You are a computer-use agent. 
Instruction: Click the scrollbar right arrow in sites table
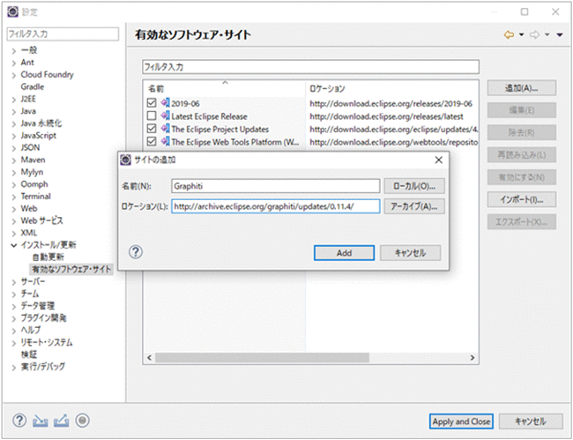point(473,357)
